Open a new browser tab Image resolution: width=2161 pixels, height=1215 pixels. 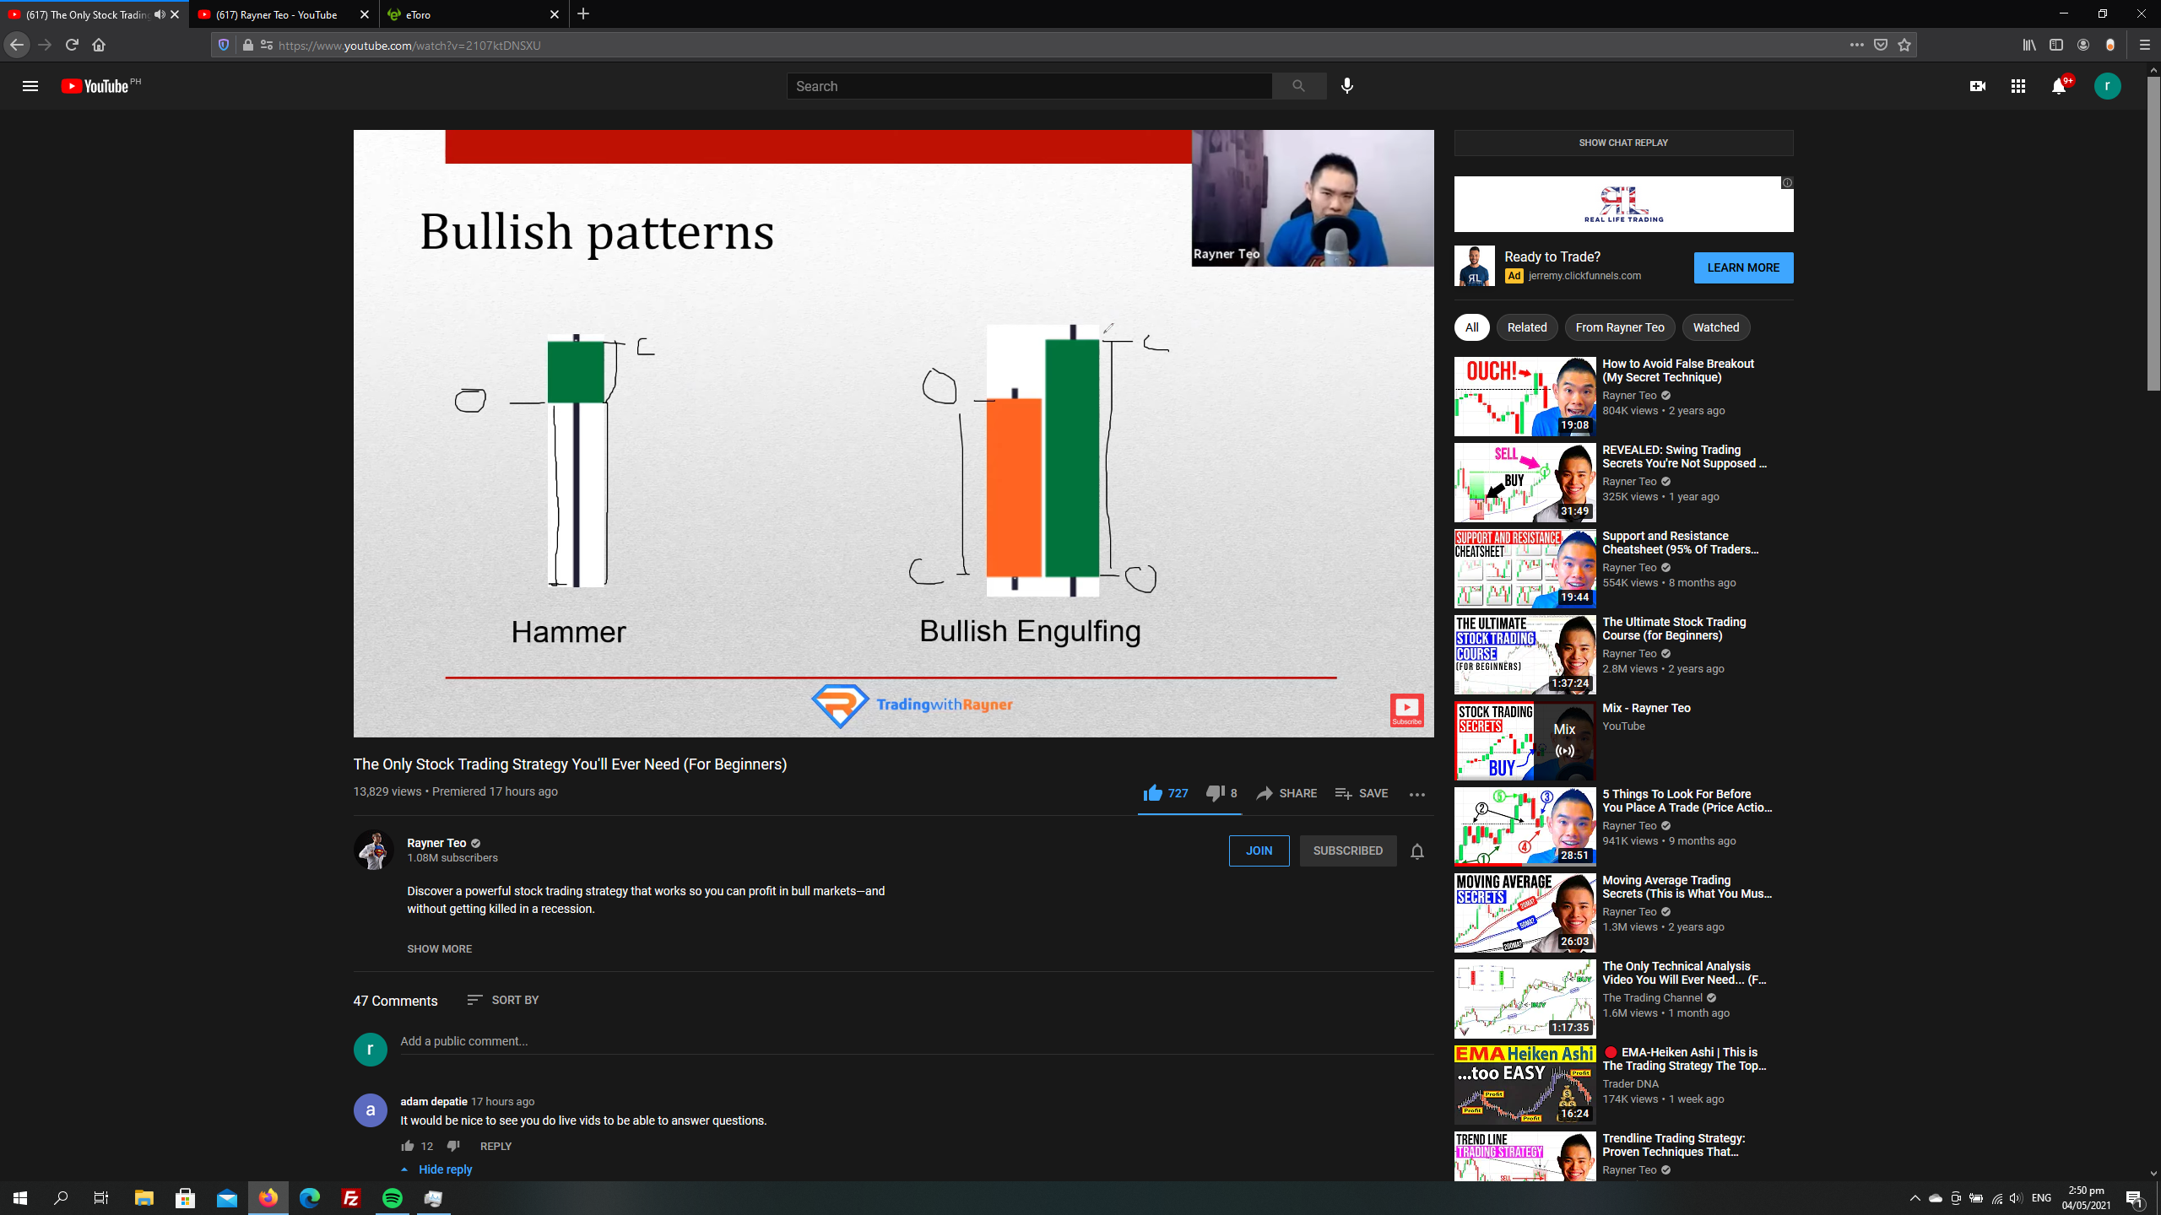pyautogui.click(x=583, y=14)
